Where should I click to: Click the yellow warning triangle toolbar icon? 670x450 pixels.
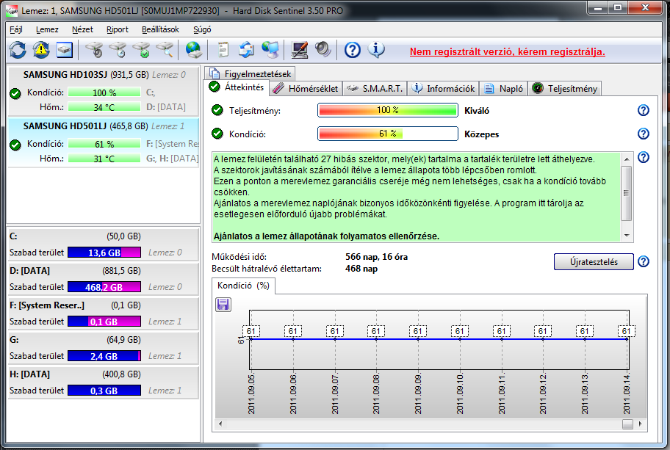click(41, 50)
